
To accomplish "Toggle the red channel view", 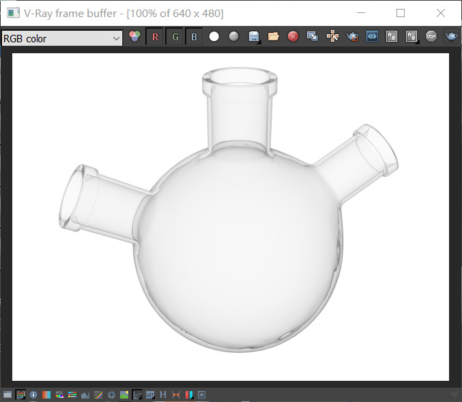I will pyautogui.click(x=155, y=37).
